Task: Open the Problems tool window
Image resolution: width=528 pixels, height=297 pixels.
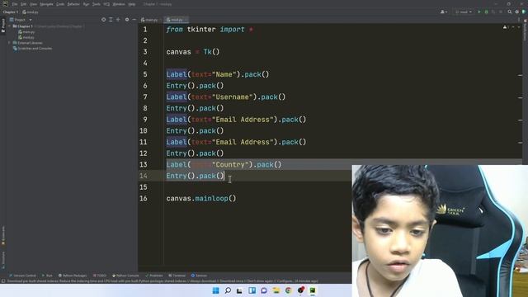Action: (x=154, y=276)
